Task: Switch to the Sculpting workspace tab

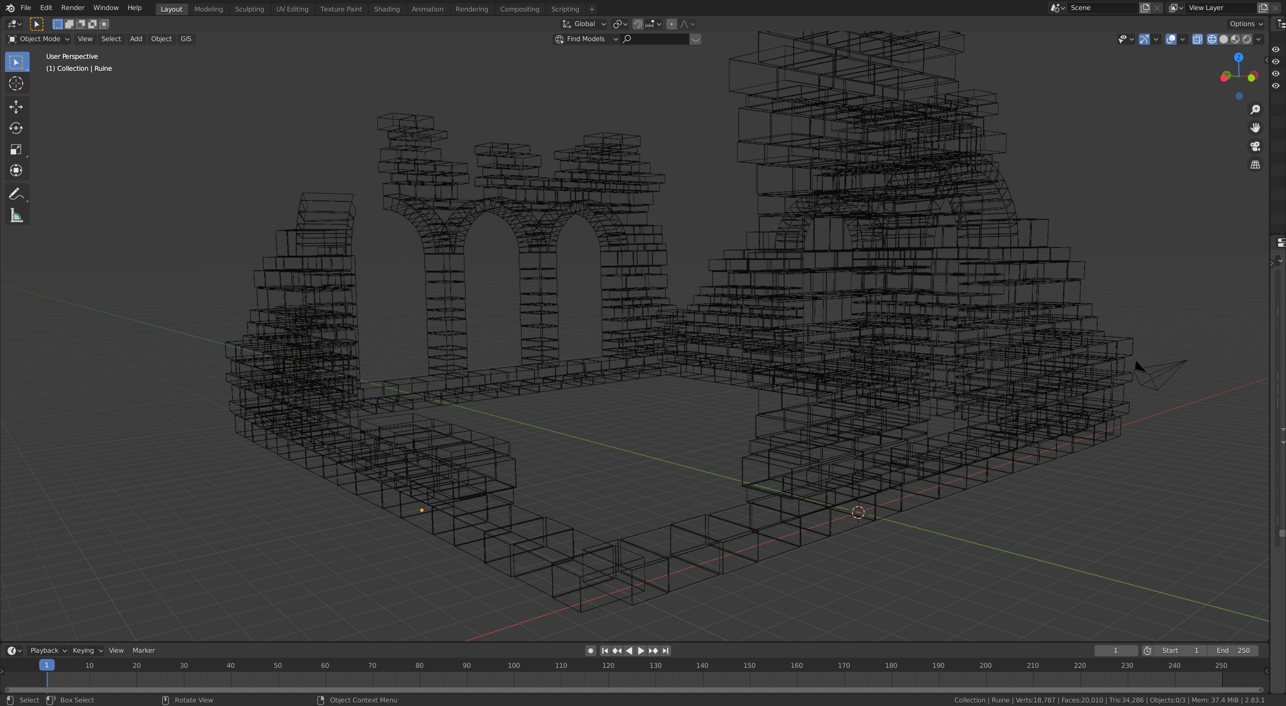Action: pyautogui.click(x=249, y=9)
